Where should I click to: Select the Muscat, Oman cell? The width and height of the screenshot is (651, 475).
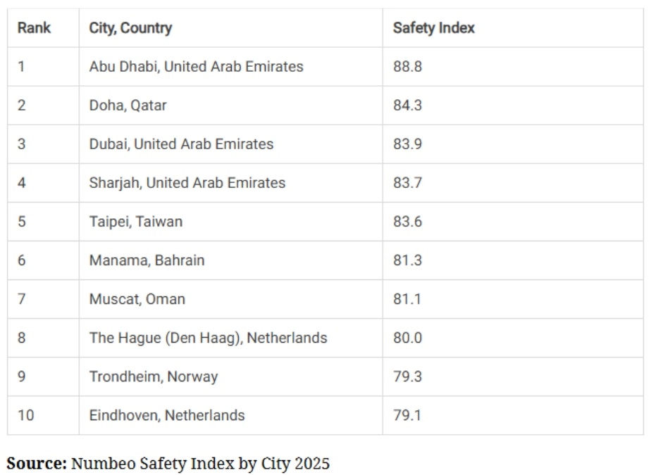[231, 299]
